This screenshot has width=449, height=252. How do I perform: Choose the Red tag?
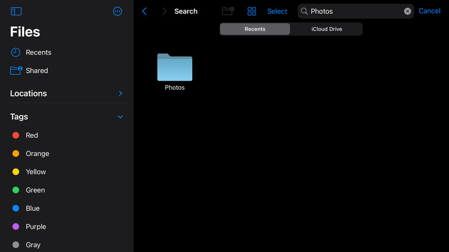pyautogui.click(x=32, y=135)
